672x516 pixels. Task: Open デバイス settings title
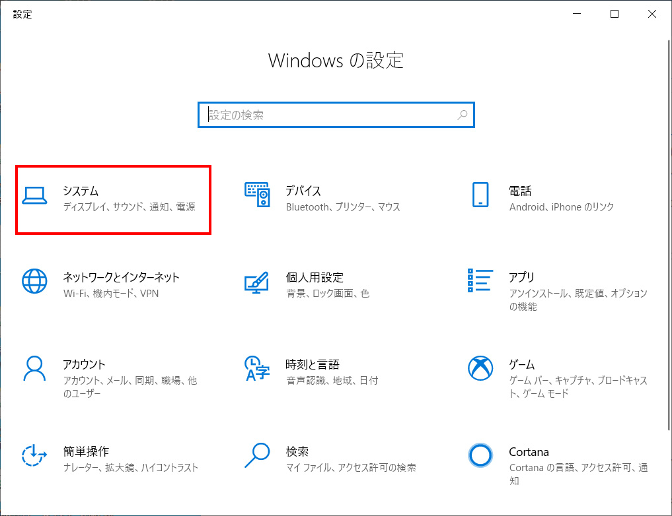point(303,191)
